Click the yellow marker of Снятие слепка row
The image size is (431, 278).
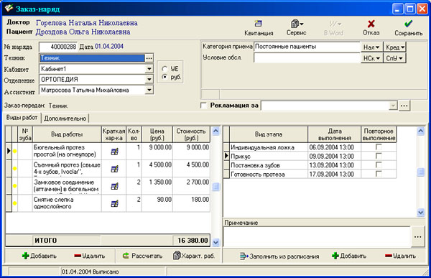(15, 203)
